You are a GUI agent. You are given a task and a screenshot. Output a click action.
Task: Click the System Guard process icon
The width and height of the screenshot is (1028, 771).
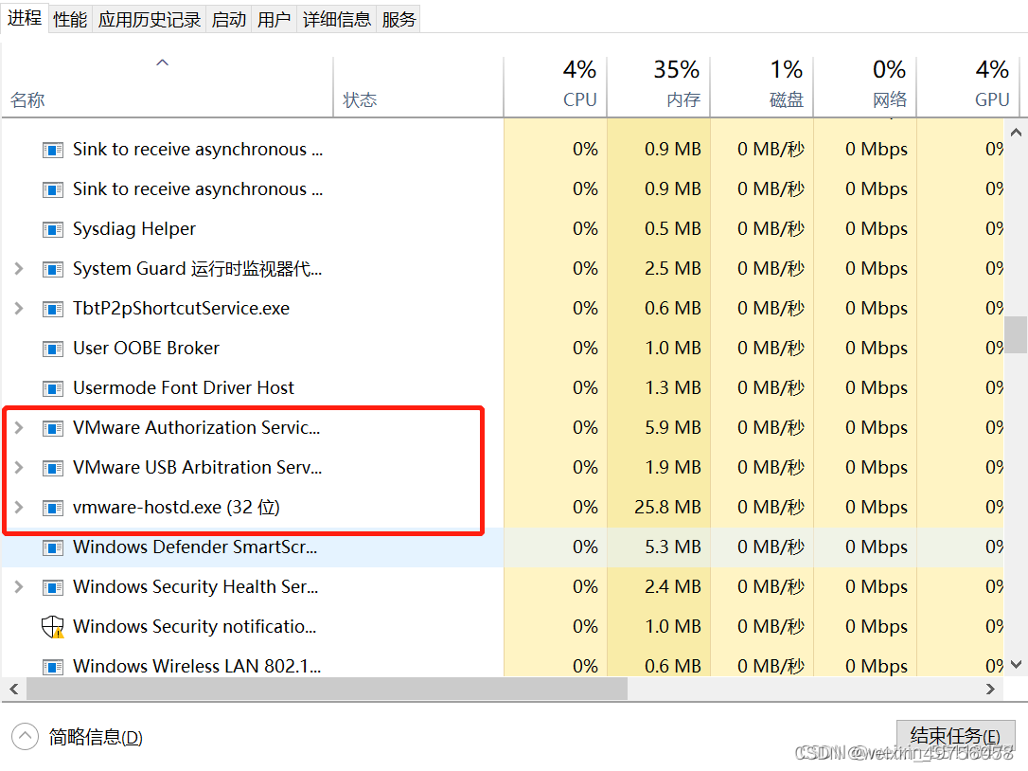pos(53,269)
